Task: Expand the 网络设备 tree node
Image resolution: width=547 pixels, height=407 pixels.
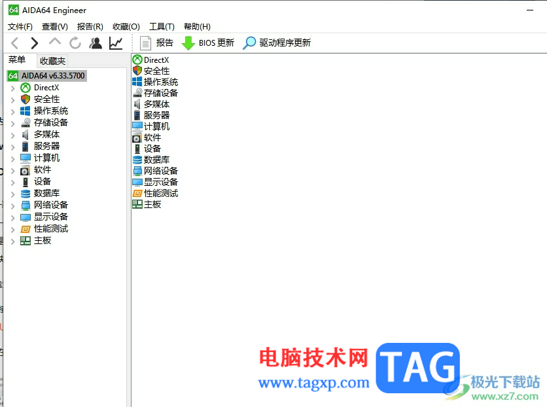Action: [x=13, y=205]
